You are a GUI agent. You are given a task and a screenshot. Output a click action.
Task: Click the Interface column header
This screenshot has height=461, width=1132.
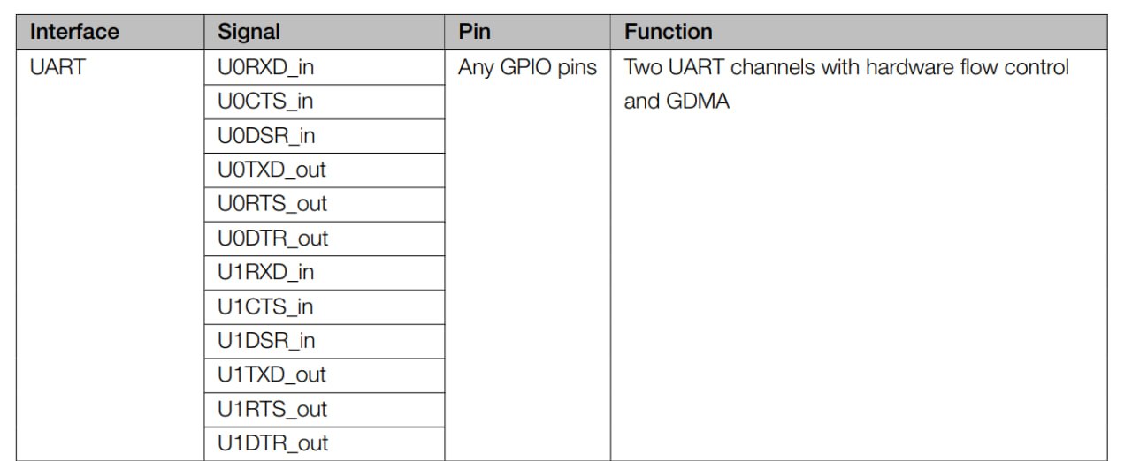(74, 33)
